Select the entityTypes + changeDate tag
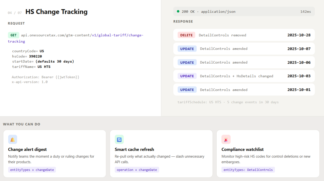Screen dimensions: 324x181 pos(32,170)
